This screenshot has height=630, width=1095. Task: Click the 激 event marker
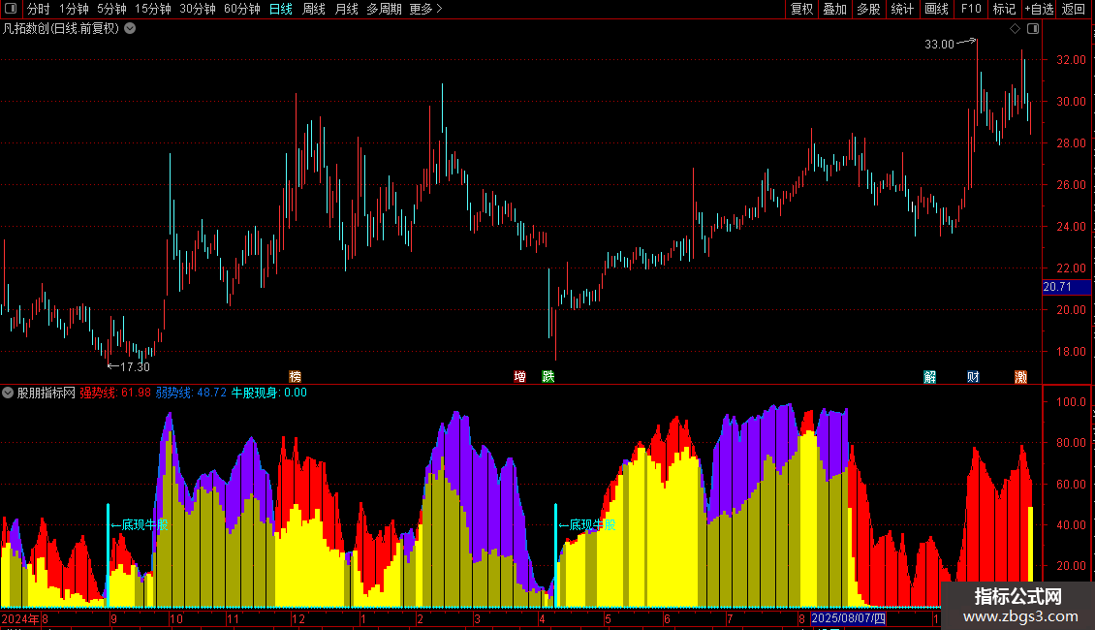point(1021,376)
